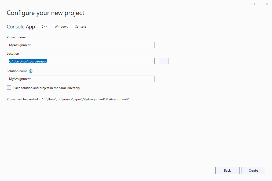Image resolution: width=272 pixels, height=181 pixels.
Task: Enable "Place solution and project in the same directory"
Action: click(9, 87)
